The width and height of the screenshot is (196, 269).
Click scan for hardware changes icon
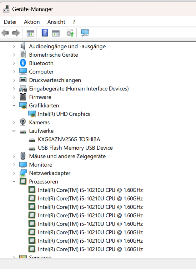tap(84, 33)
